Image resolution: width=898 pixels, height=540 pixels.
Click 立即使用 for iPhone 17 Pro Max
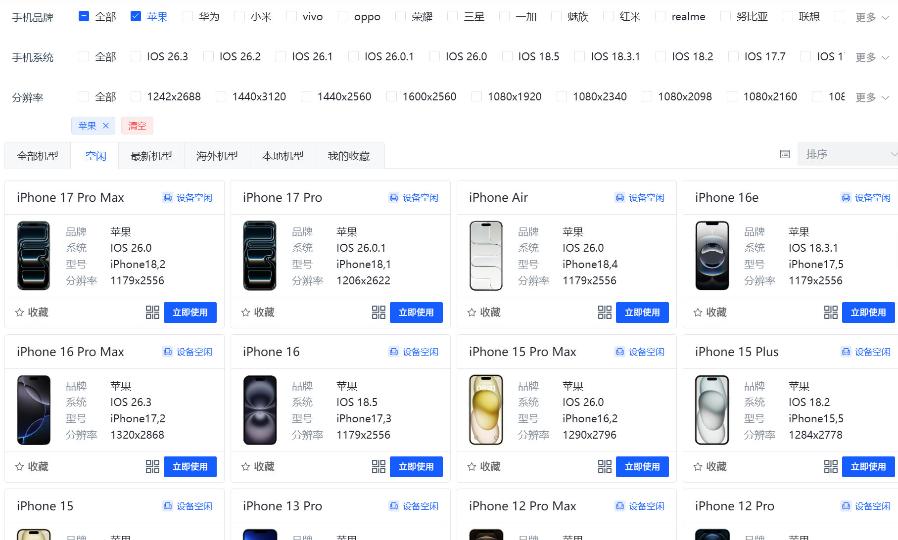190,313
